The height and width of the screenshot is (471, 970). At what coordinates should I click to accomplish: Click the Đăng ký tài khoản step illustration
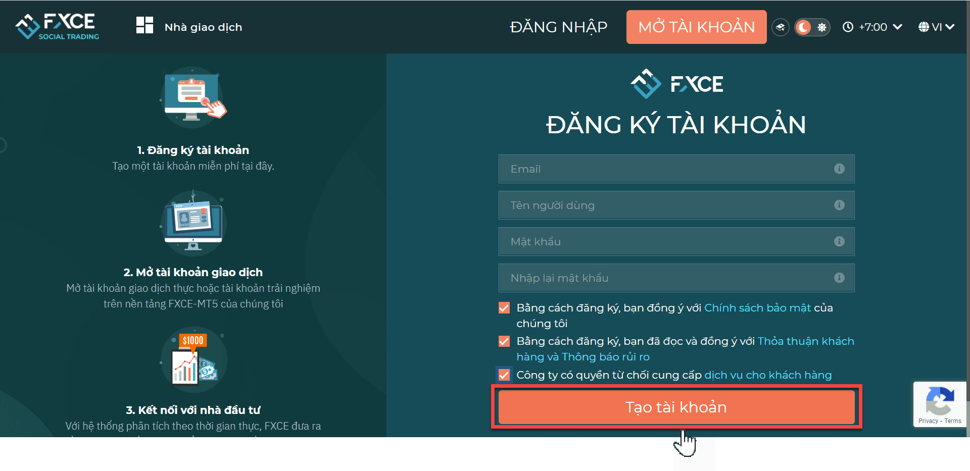[x=193, y=97]
